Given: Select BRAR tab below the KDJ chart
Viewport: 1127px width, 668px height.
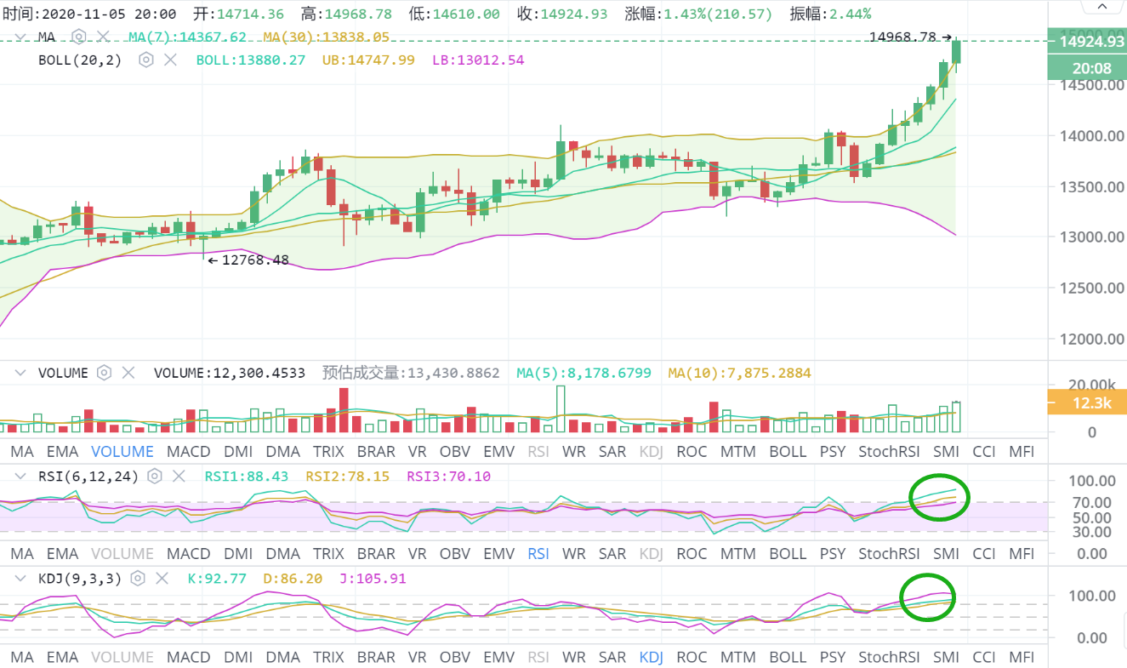Looking at the screenshot, I should [376, 657].
